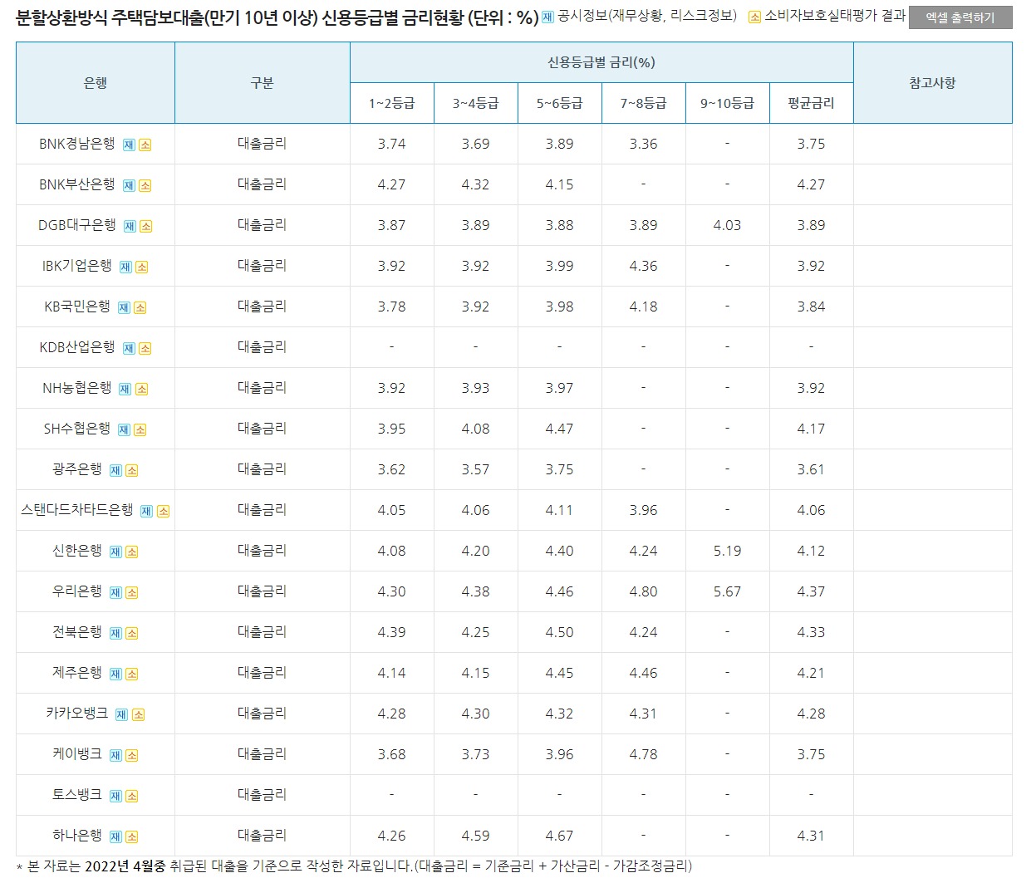Select the 하나은행 bank name

pyautogui.click(x=77, y=835)
